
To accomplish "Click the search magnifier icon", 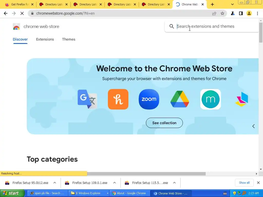I will [171, 26].
